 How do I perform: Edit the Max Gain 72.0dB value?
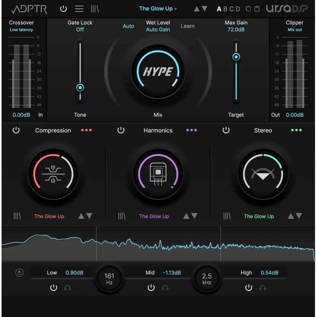(236, 29)
